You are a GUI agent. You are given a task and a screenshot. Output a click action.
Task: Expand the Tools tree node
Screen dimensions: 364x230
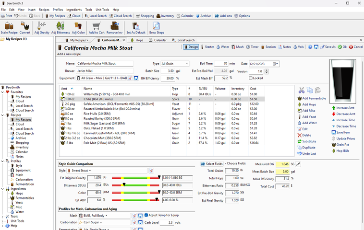(x=2, y=217)
